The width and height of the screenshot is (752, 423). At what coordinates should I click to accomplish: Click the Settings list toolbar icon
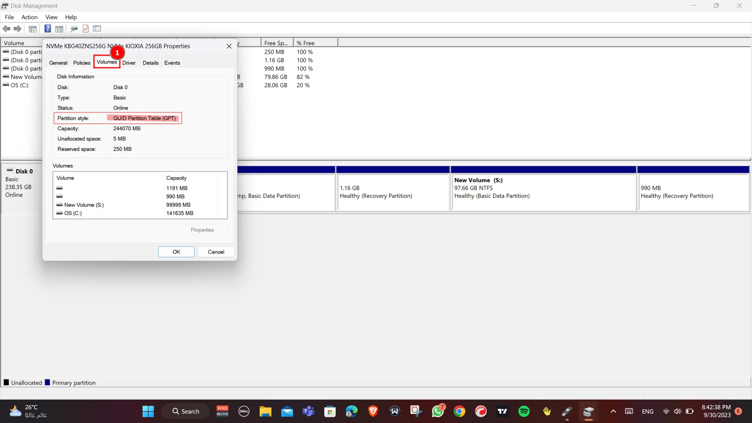97,29
